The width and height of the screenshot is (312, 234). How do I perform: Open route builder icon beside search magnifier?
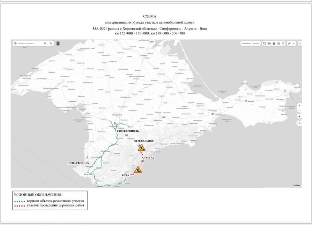click(51, 44)
